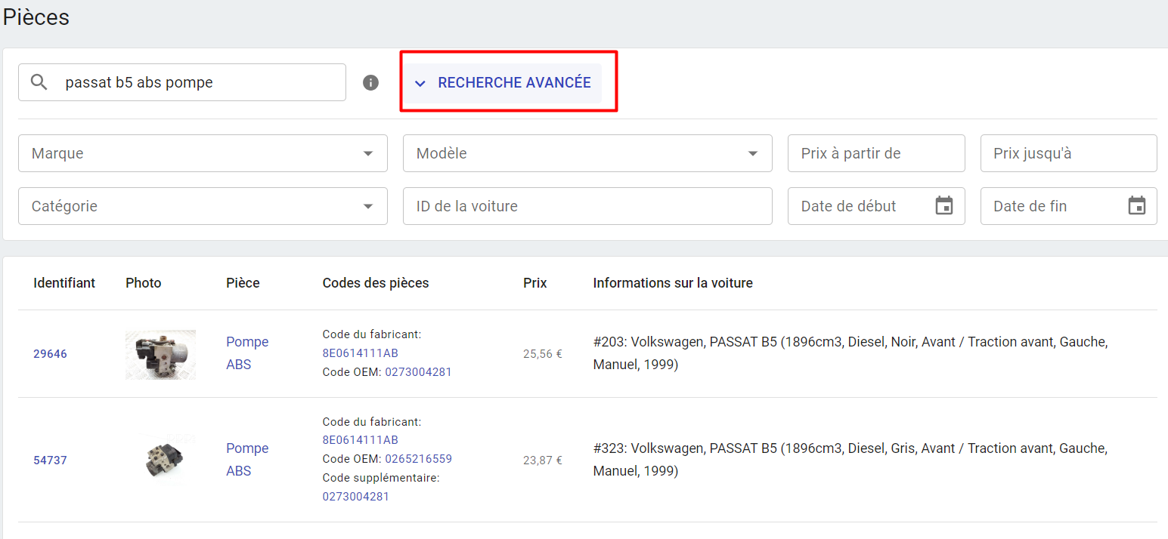This screenshot has width=1168, height=539.
Task: Focus the Prix à partir de field
Action: (x=876, y=153)
